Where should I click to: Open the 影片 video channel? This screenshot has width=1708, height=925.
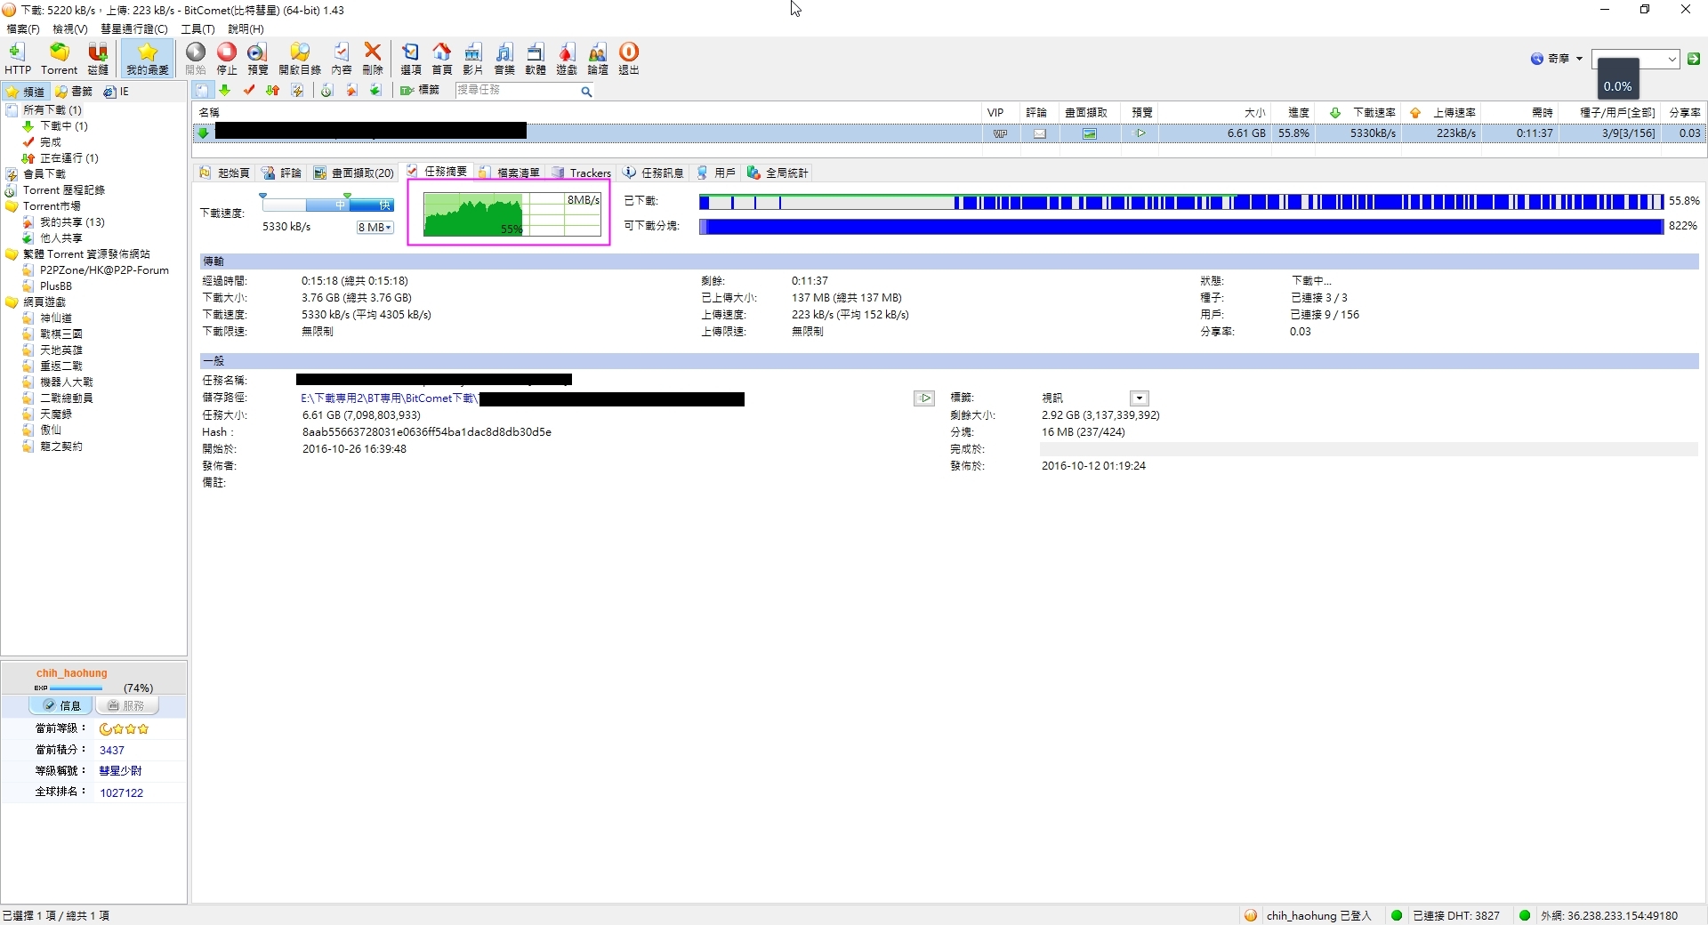click(473, 59)
